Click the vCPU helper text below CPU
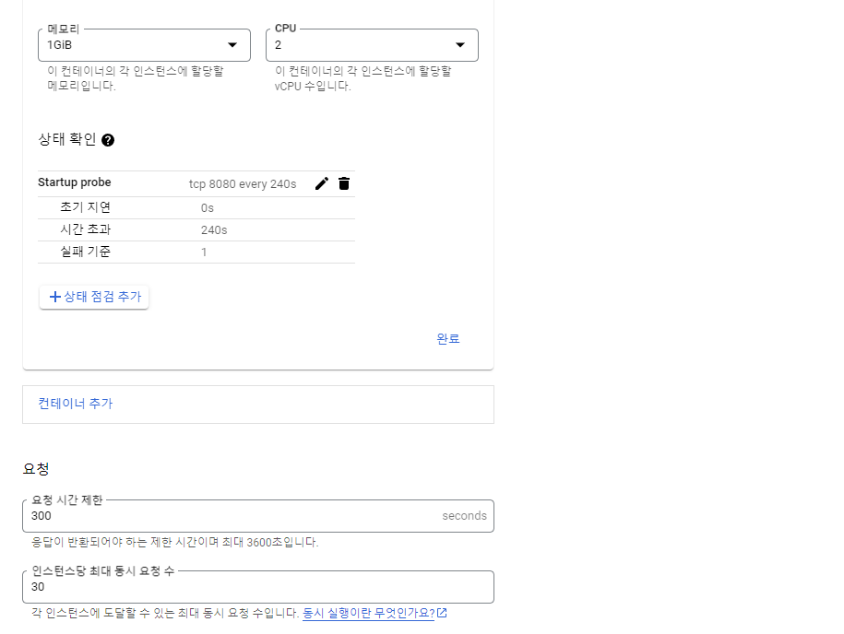 363,78
